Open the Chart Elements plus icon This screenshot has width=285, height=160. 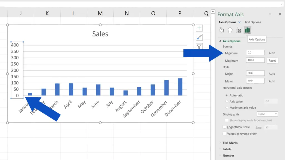coord(199,28)
